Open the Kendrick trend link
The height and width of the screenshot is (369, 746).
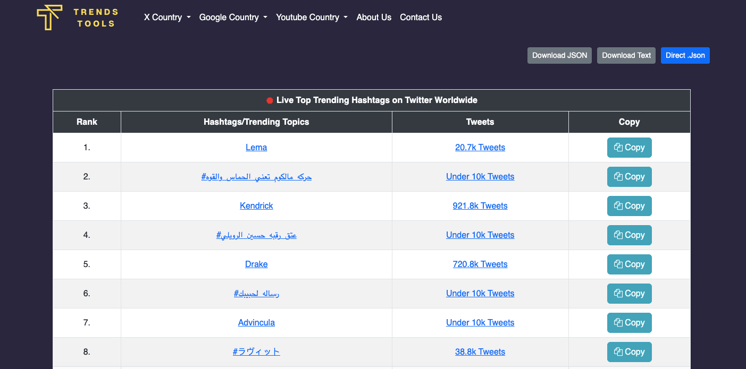tap(256, 206)
